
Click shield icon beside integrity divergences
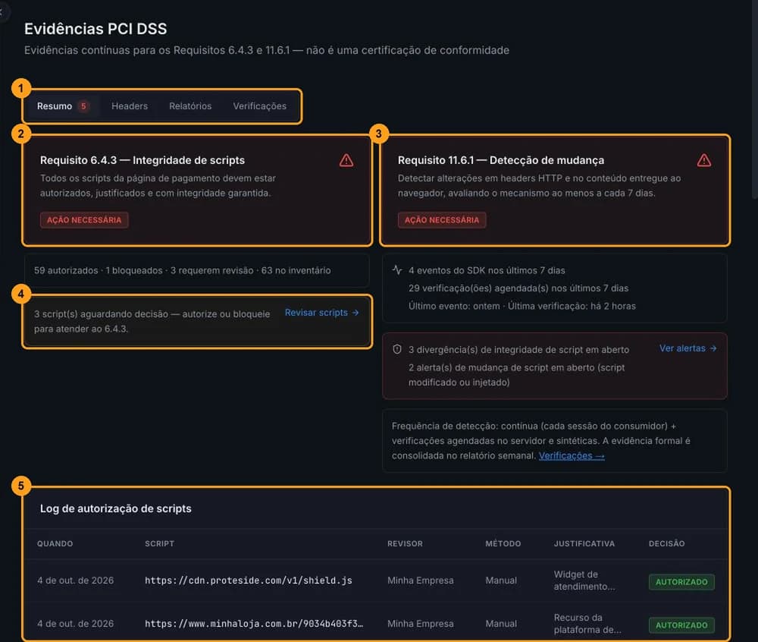click(397, 349)
